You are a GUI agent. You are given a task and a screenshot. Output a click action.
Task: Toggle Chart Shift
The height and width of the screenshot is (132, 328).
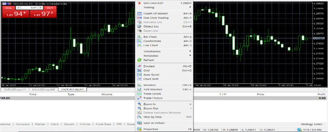coord(164,79)
